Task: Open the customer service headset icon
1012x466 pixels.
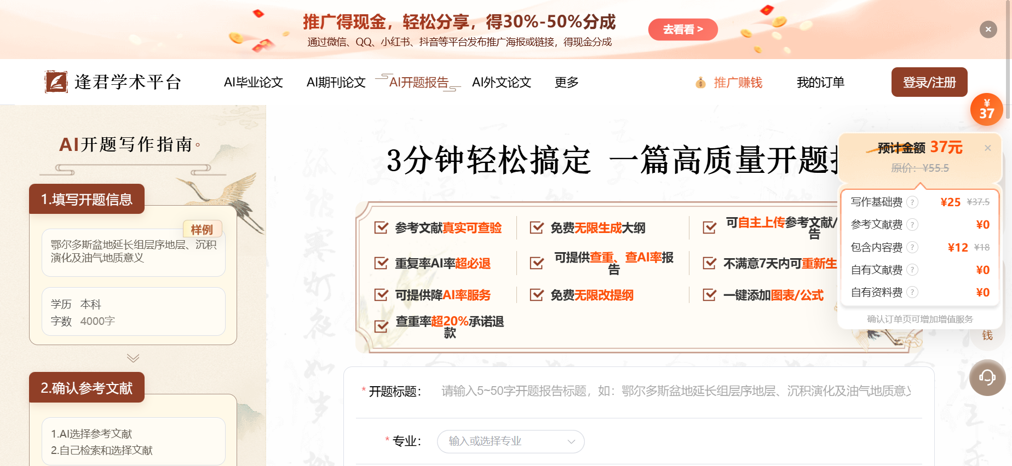Action: tap(987, 377)
